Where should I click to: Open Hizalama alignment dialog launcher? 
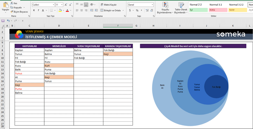pos(125,16)
